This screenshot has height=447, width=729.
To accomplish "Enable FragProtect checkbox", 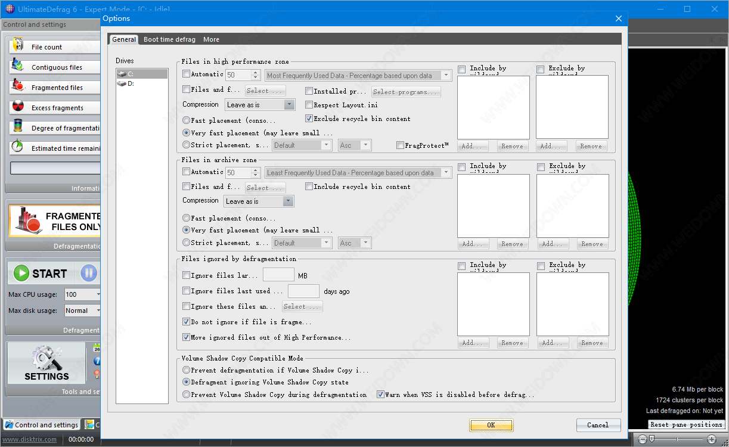I will pyautogui.click(x=400, y=145).
